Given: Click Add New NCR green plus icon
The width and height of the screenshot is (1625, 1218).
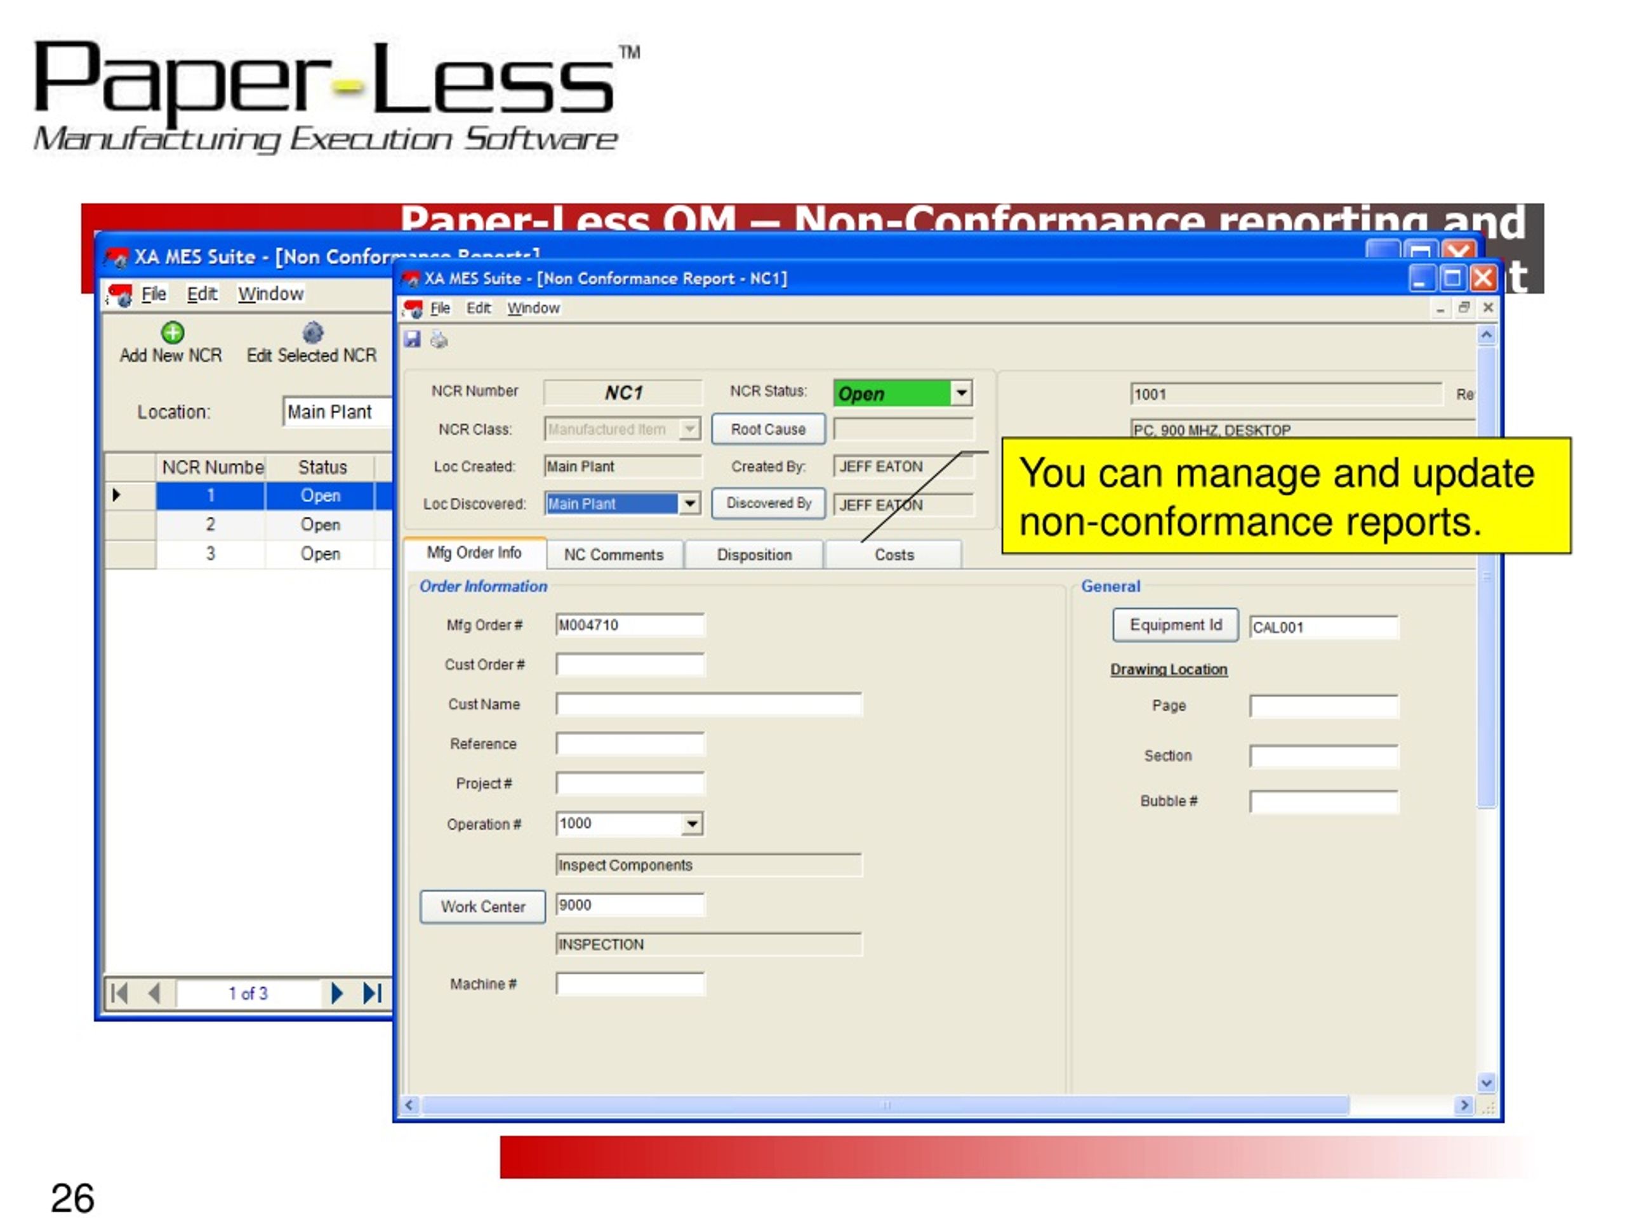Looking at the screenshot, I should pyautogui.click(x=173, y=332).
